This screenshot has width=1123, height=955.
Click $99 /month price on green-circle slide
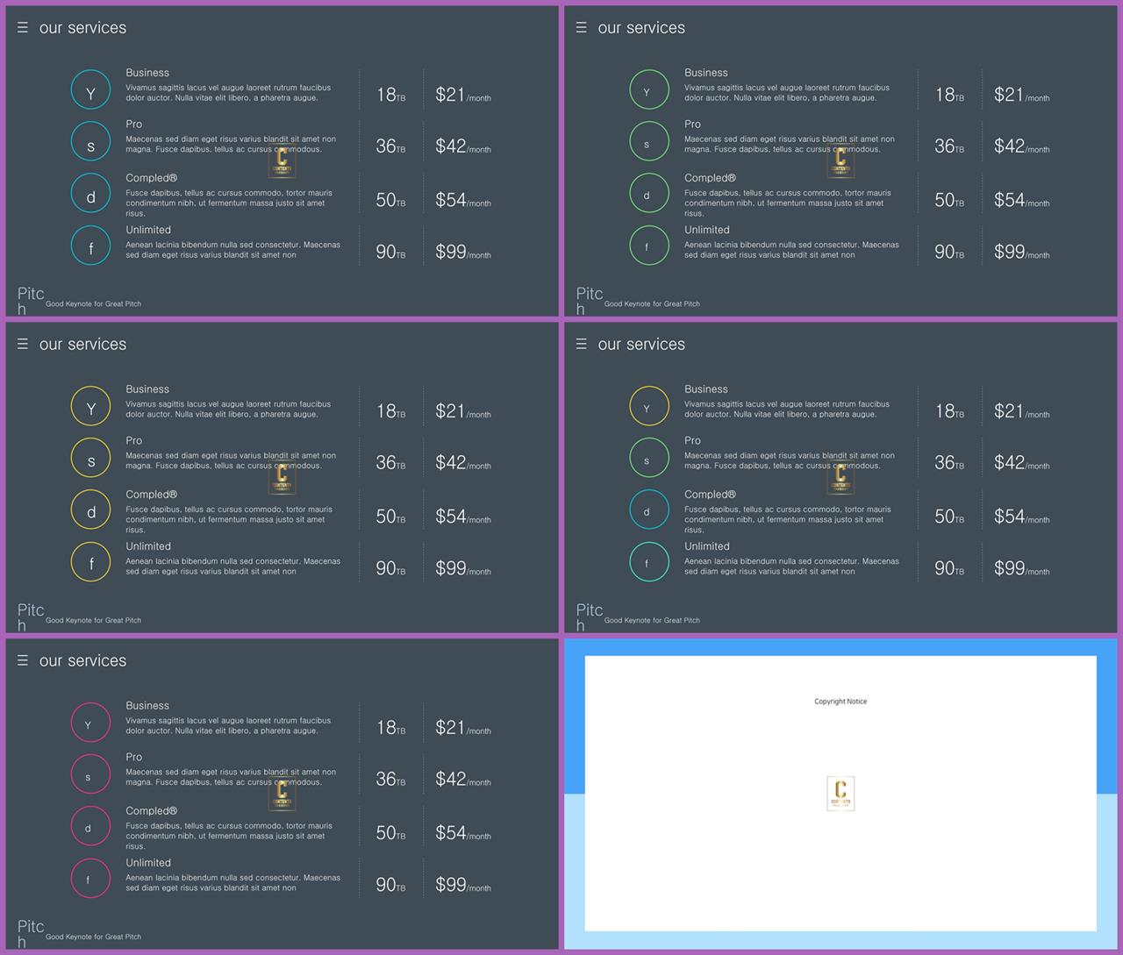pos(1022,252)
